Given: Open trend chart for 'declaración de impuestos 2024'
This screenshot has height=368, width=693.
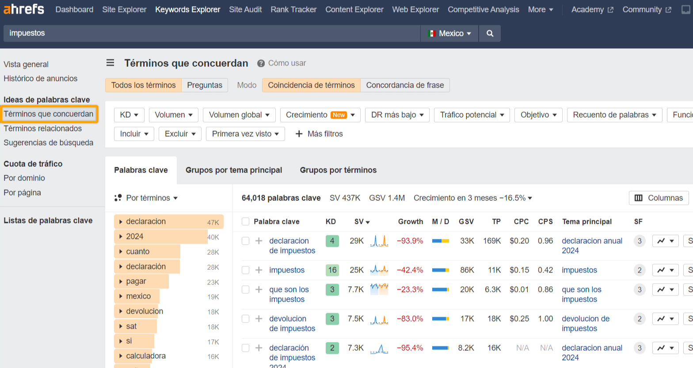Looking at the screenshot, I should 665,348.
